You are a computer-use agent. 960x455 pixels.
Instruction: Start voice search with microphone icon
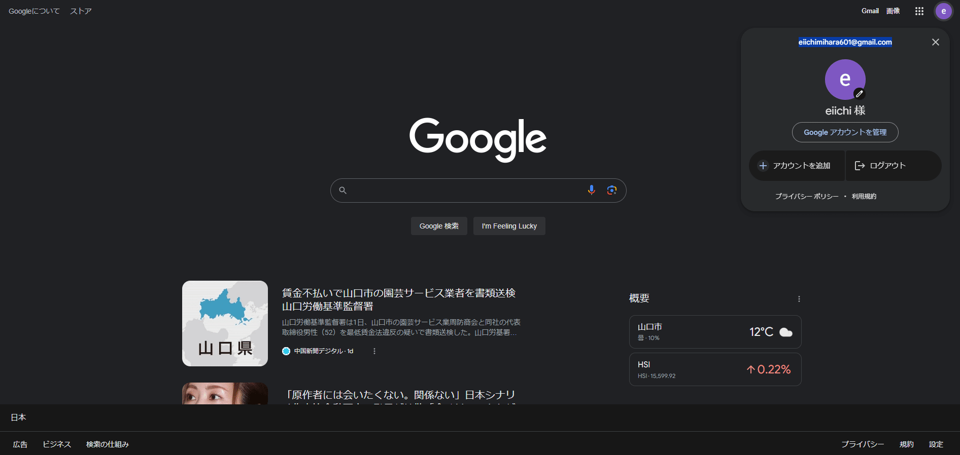[591, 190]
